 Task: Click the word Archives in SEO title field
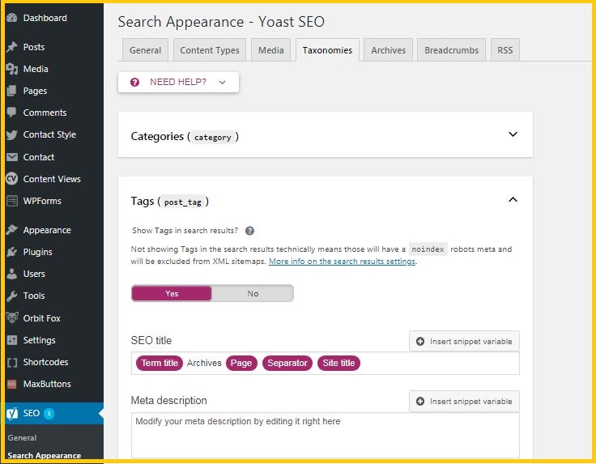(204, 363)
